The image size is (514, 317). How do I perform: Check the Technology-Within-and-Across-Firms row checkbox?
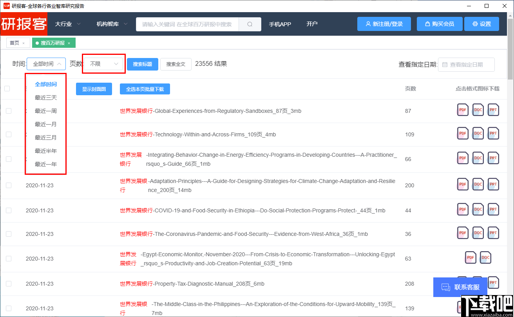[9, 134]
